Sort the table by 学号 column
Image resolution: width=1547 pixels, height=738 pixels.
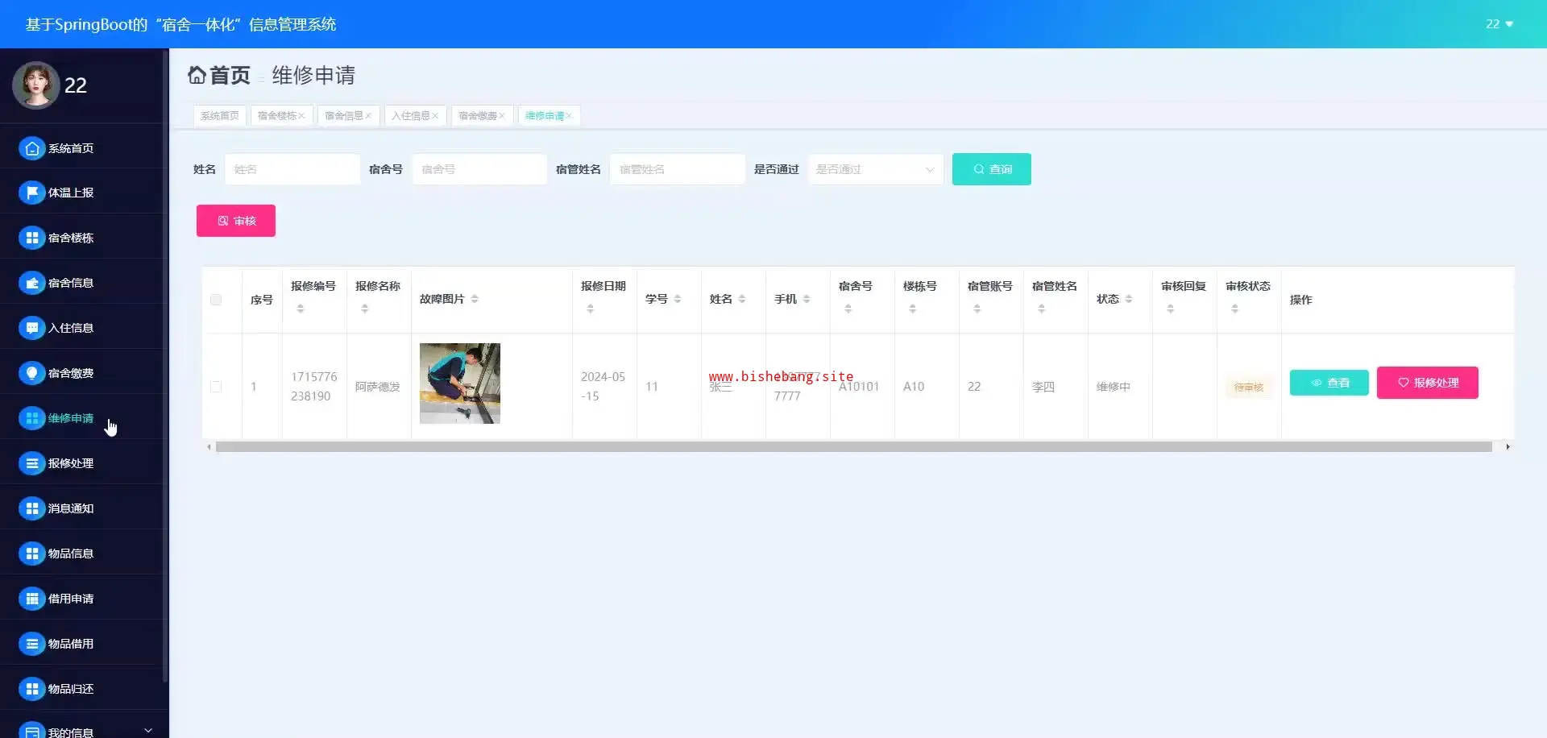(678, 299)
